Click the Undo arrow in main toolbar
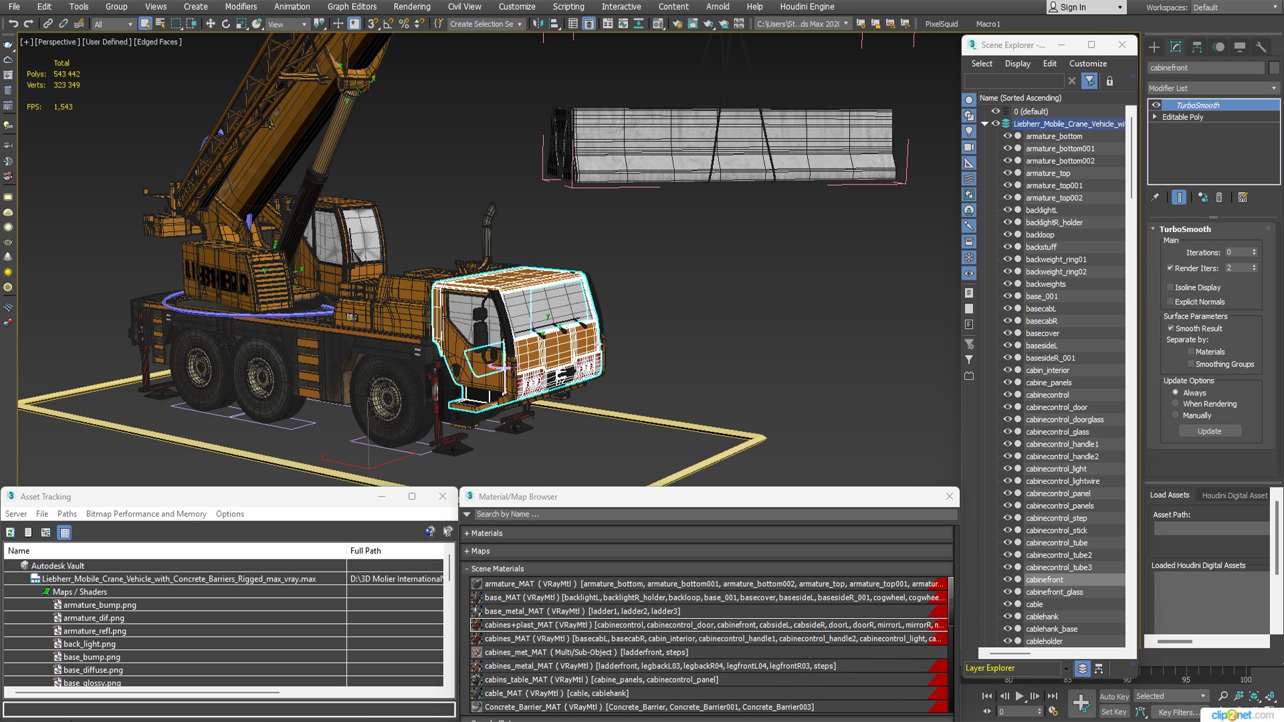This screenshot has width=1284, height=722. [13, 24]
